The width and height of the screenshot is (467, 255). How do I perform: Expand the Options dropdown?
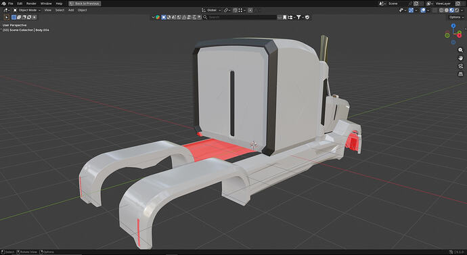456,18
